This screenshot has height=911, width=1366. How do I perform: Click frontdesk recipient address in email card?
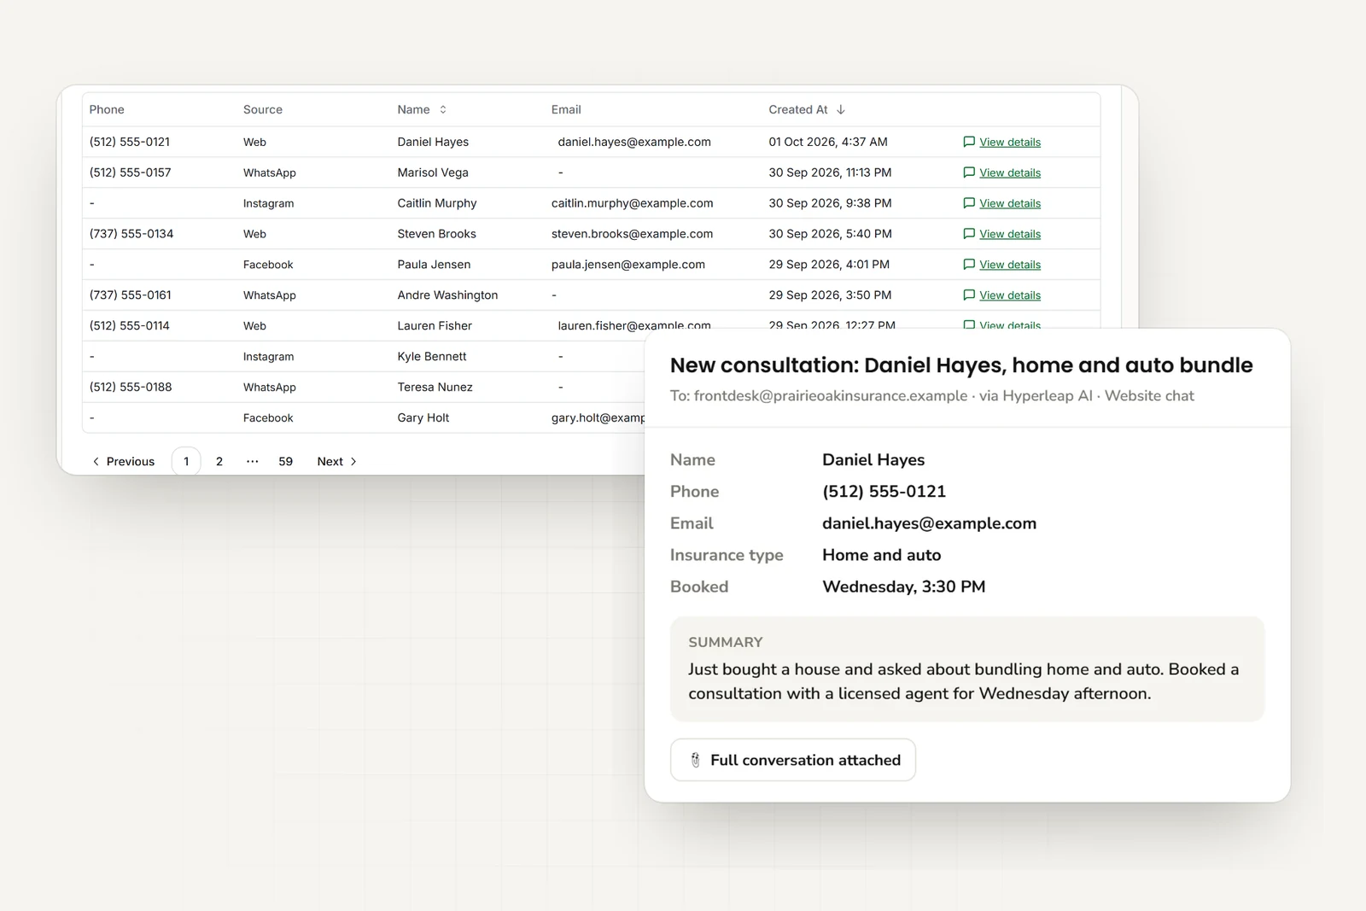[831, 396]
